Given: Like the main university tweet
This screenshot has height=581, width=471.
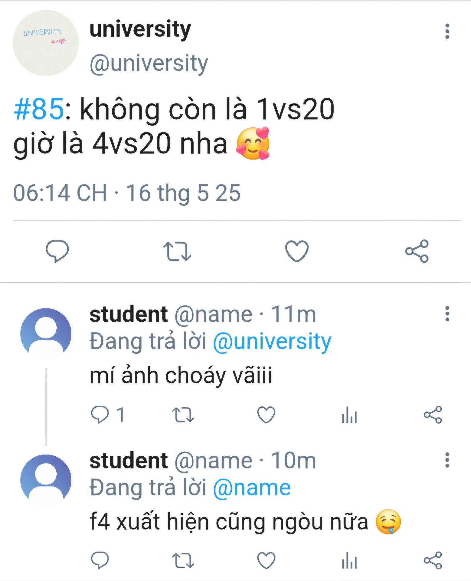Looking at the screenshot, I should pyautogui.click(x=297, y=251).
